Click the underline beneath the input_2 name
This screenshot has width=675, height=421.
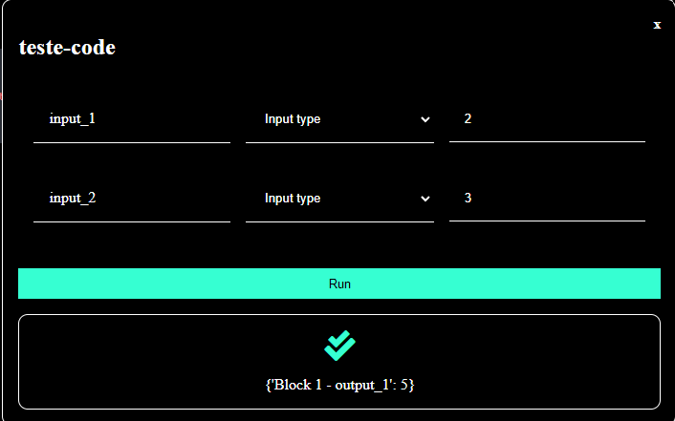click(132, 221)
